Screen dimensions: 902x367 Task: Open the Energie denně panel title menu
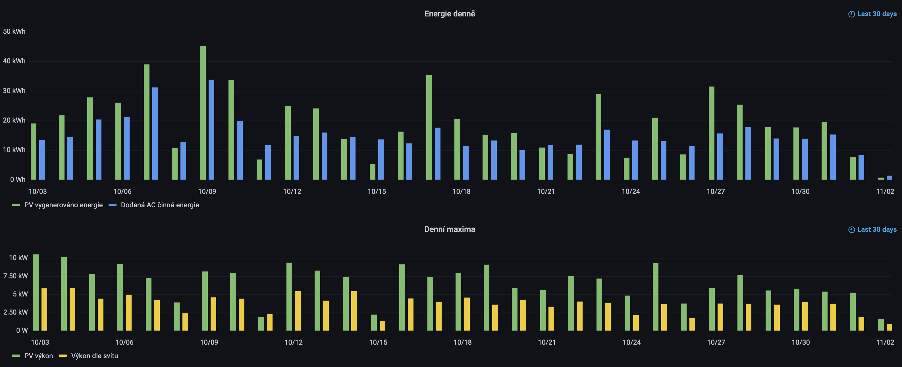point(450,14)
